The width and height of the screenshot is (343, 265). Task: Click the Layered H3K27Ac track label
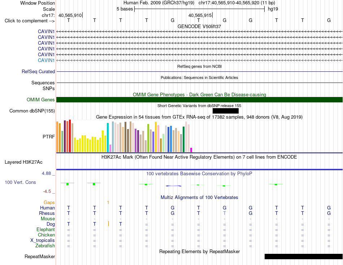(23, 162)
